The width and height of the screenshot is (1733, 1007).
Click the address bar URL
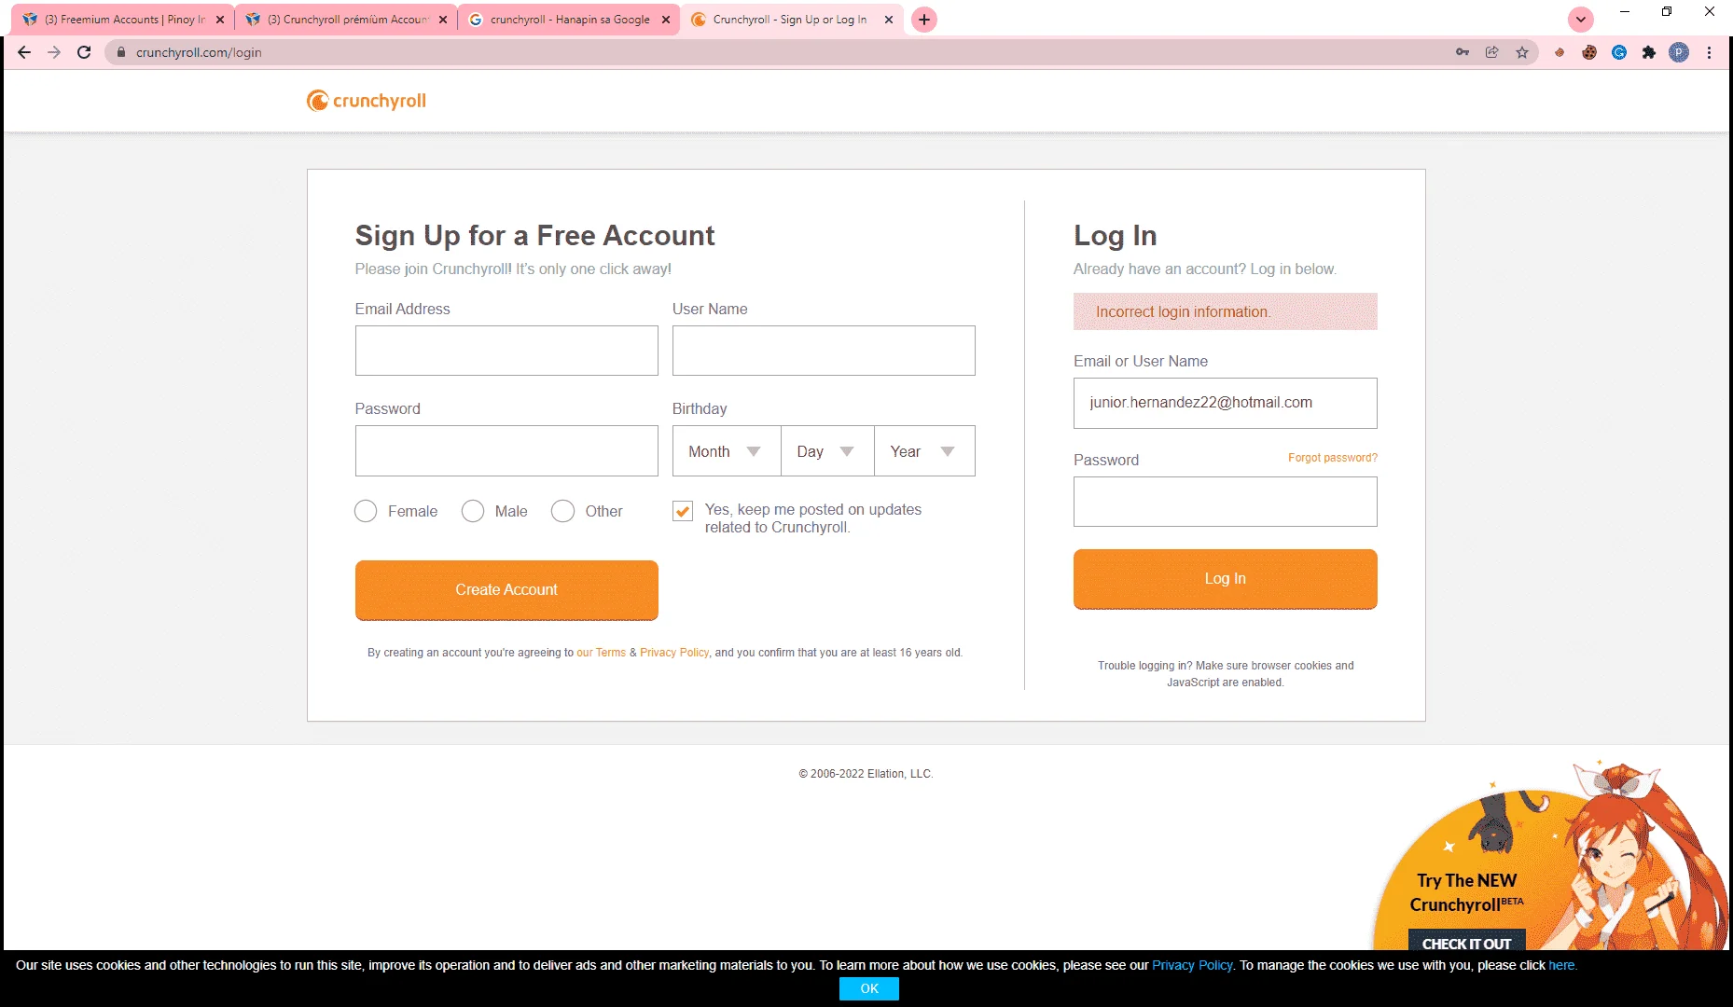pyautogui.click(x=199, y=52)
